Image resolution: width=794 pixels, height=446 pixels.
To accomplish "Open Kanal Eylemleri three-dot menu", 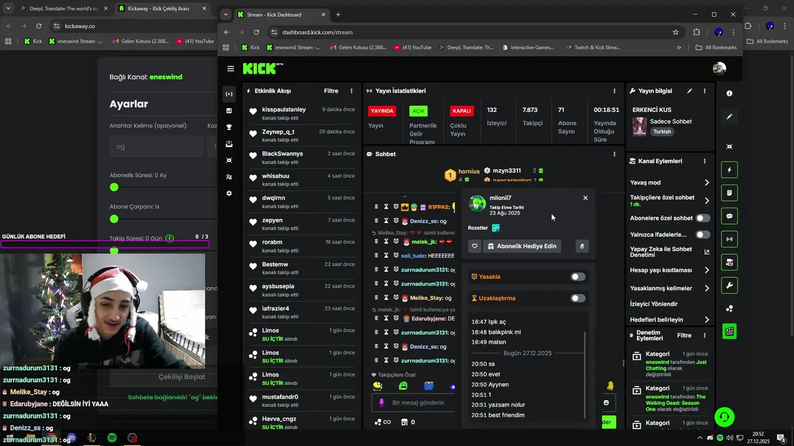I will [705, 161].
